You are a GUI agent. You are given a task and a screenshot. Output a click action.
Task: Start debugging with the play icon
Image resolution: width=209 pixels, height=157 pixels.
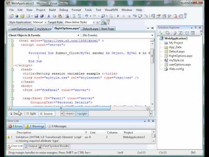(118, 16)
